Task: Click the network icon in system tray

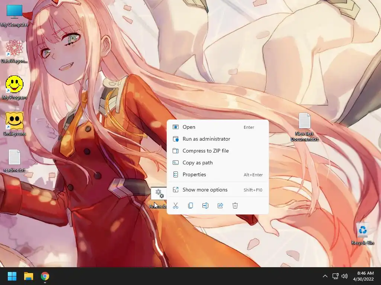Action: click(336, 276)
